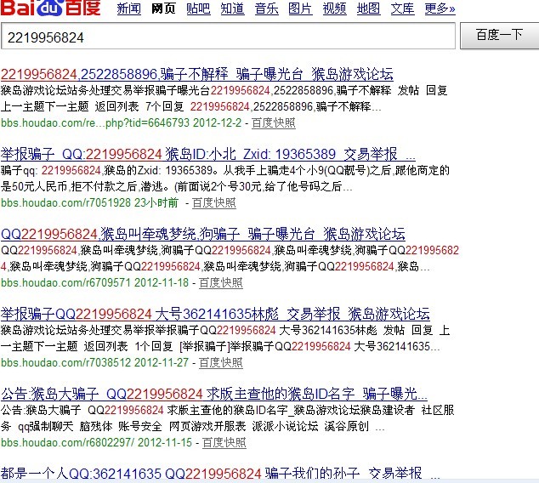The image size is (539, 483).
Task: Open the 新闻 news tab
Action: [x=129, y=9]
